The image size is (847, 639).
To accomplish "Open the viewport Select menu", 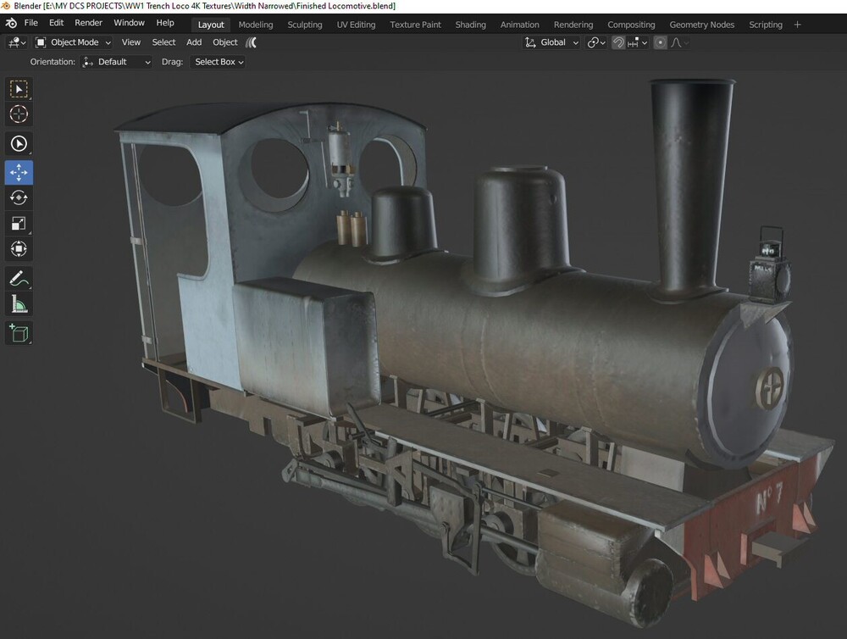I will [x=163, y=42].
